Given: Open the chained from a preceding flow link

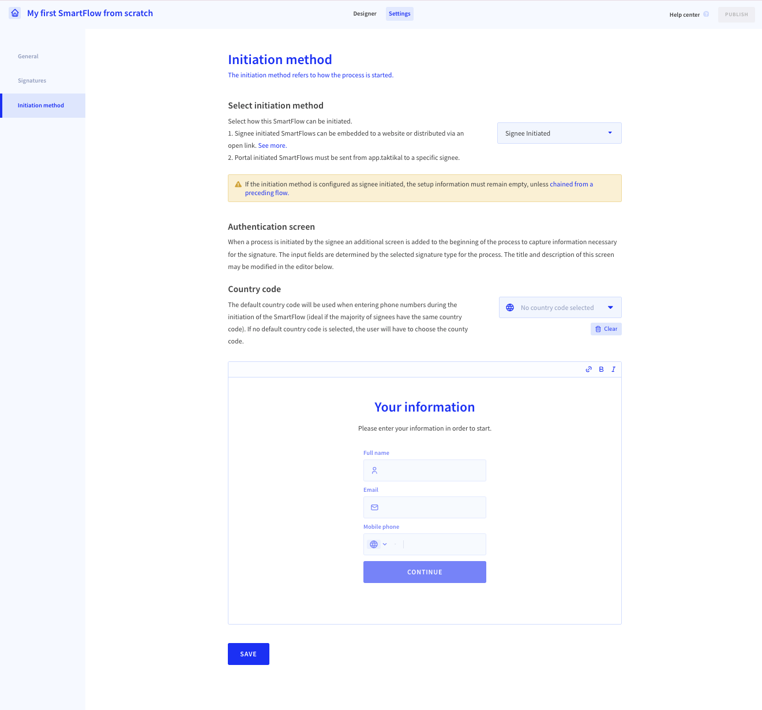Looking at the screenshot, I should [571, 184].
